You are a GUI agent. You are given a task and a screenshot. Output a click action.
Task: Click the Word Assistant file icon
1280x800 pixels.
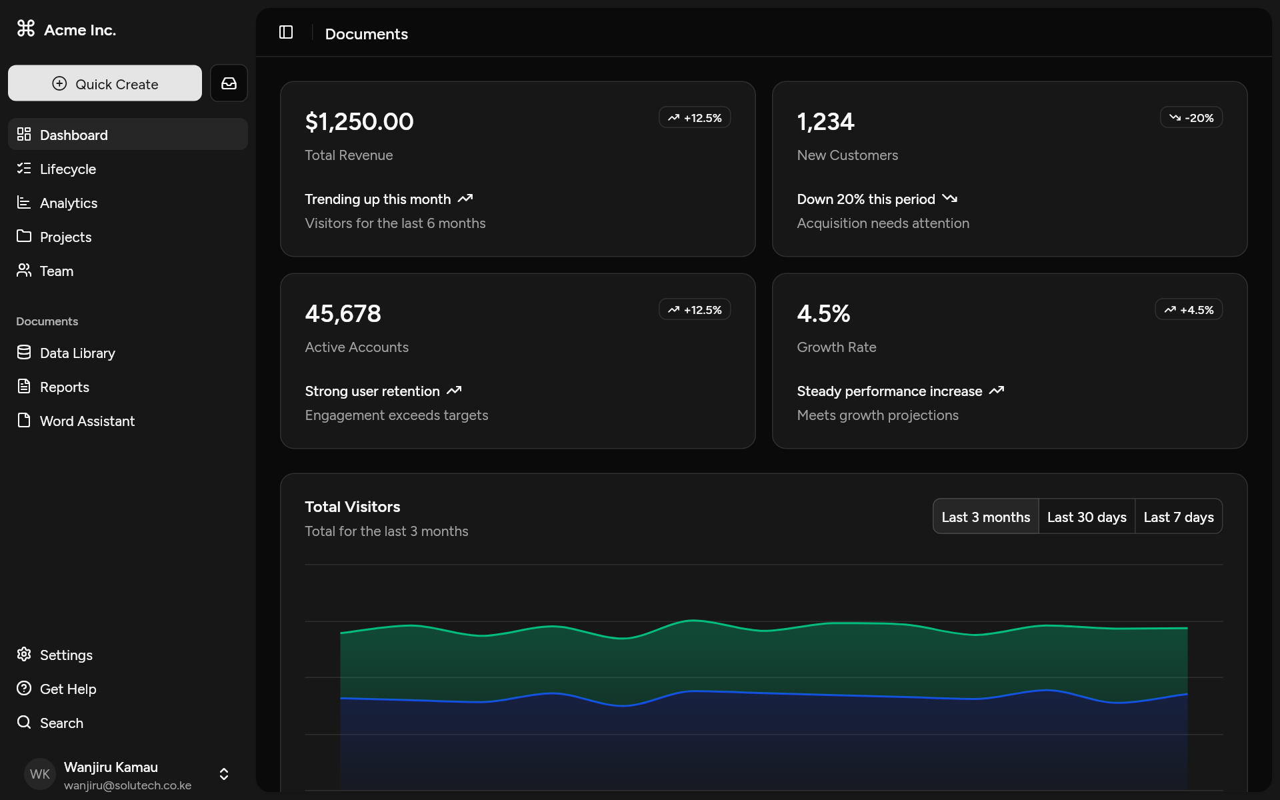(x=24, y=420)
